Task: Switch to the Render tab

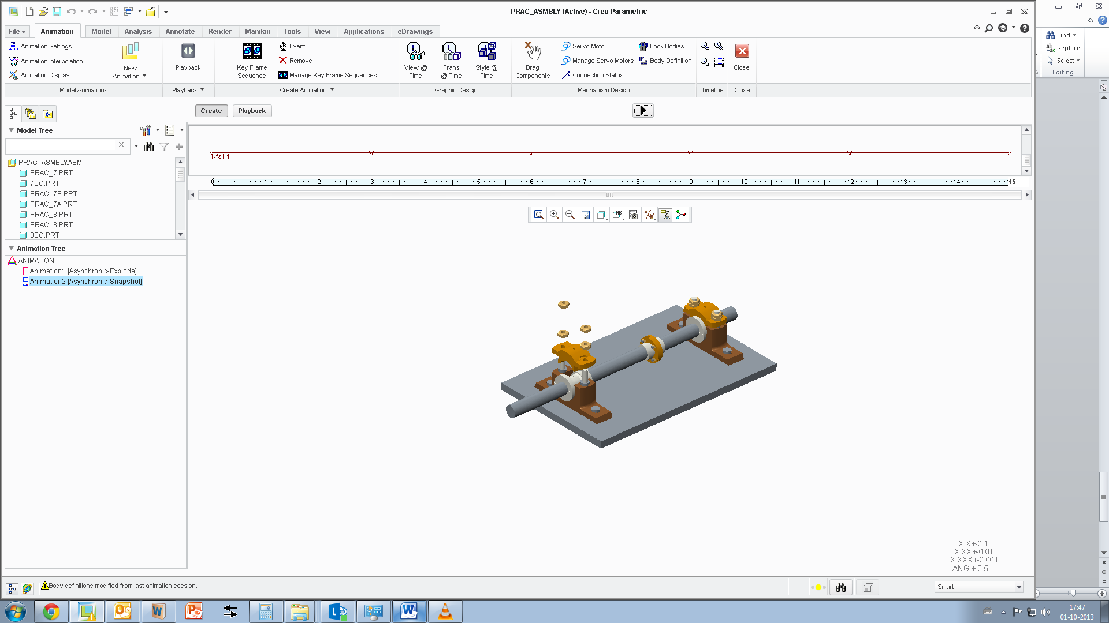Action: point(219,32)
